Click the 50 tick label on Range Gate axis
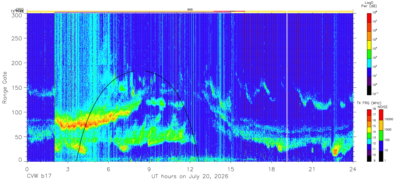The height and width of the screenshot is (183, 397). click(19, 137)
